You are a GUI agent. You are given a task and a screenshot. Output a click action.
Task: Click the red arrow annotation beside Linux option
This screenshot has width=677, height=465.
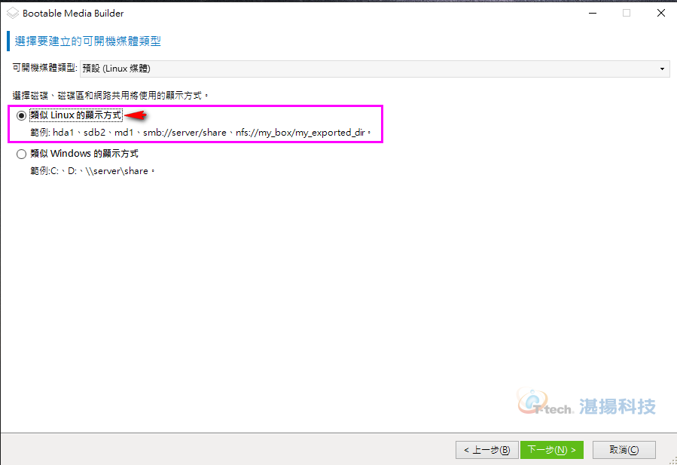(136, 115)
